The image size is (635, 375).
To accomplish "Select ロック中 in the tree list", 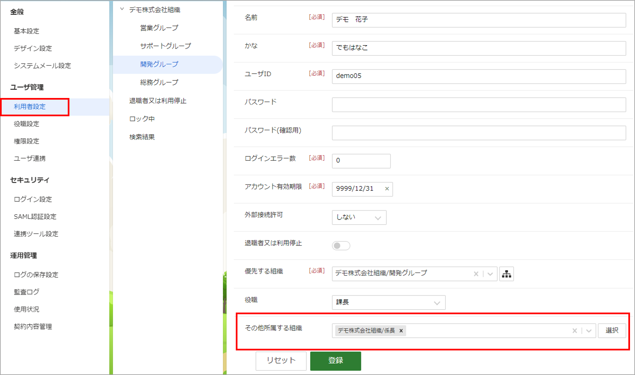I will [x=142, y=119].
